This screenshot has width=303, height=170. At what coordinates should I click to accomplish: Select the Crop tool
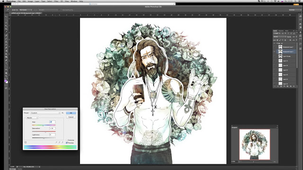pos(6,29)
